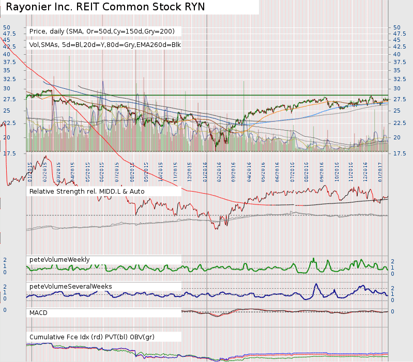Click the right price axis value 32.5
This screenshot has height=362, width=413.
[x=400, y=79]
